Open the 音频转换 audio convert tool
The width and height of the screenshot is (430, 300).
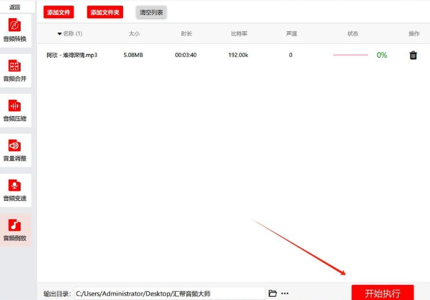click(x=15, y=30)
